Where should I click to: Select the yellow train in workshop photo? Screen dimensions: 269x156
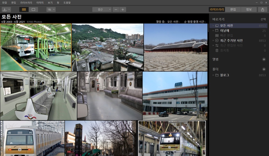point(172,139)
